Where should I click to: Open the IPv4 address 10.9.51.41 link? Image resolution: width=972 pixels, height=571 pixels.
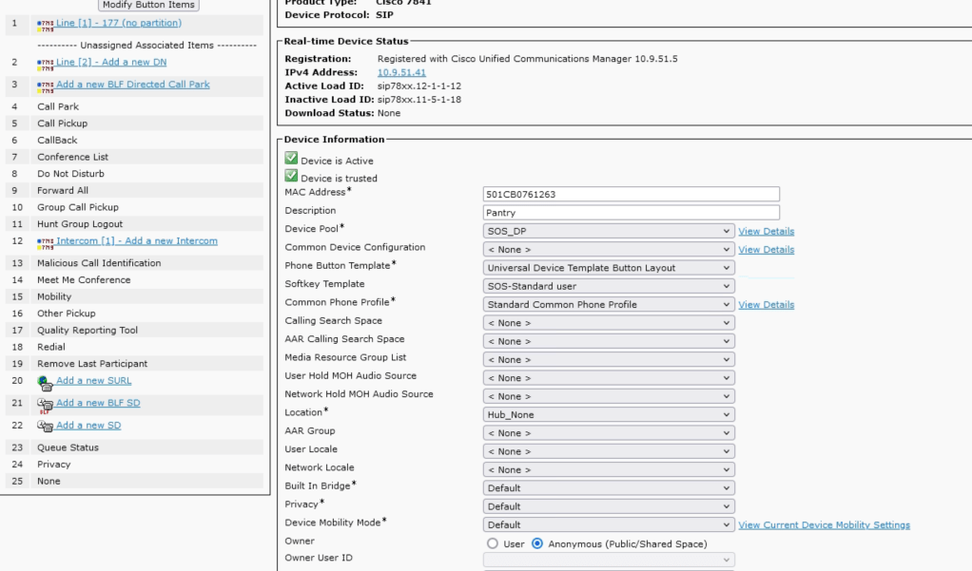click(x=401, y=72)
